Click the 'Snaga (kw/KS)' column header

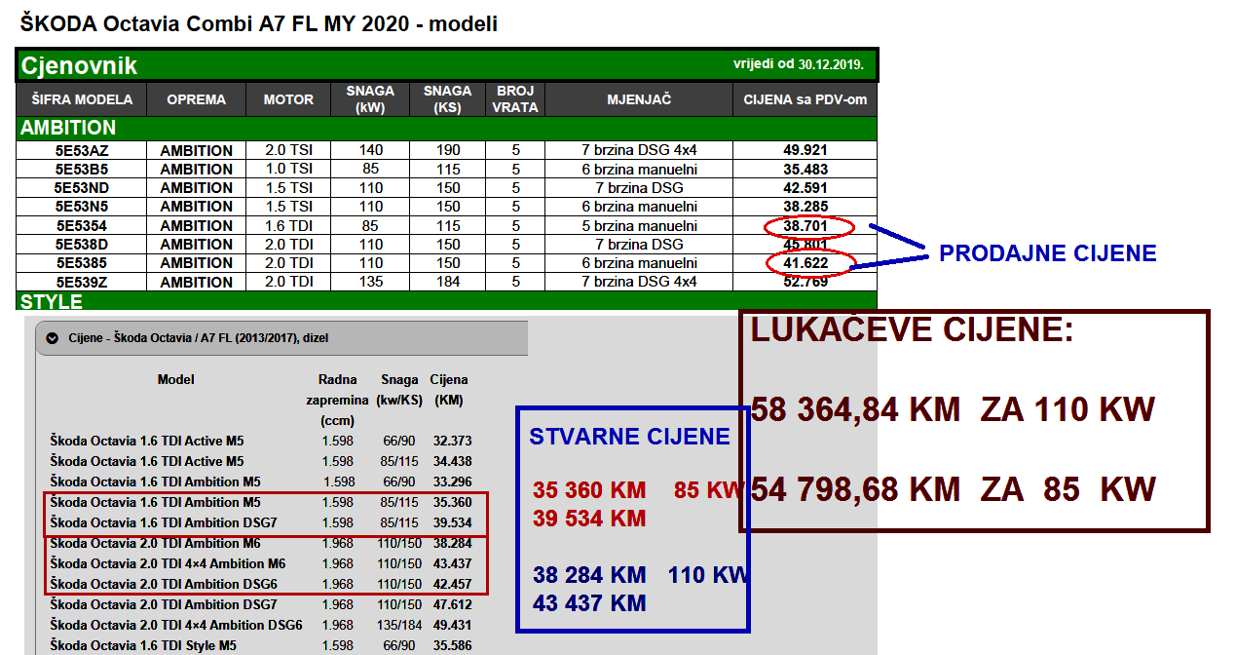click(x=399, y=390)
